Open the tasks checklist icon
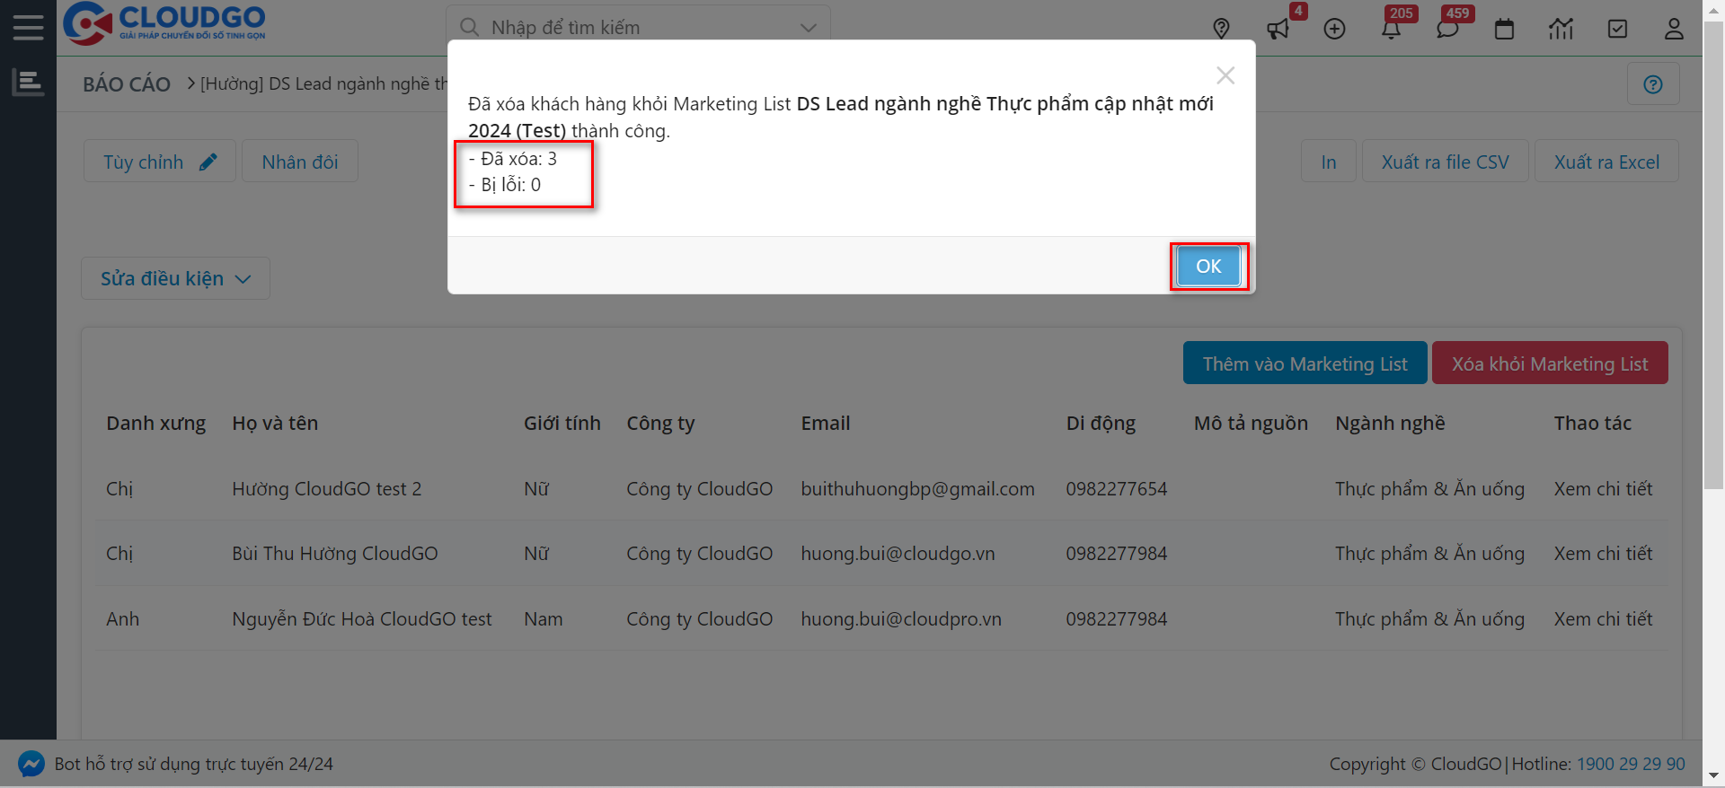Screen dimensions: 1725x788 pos(1617,29)
